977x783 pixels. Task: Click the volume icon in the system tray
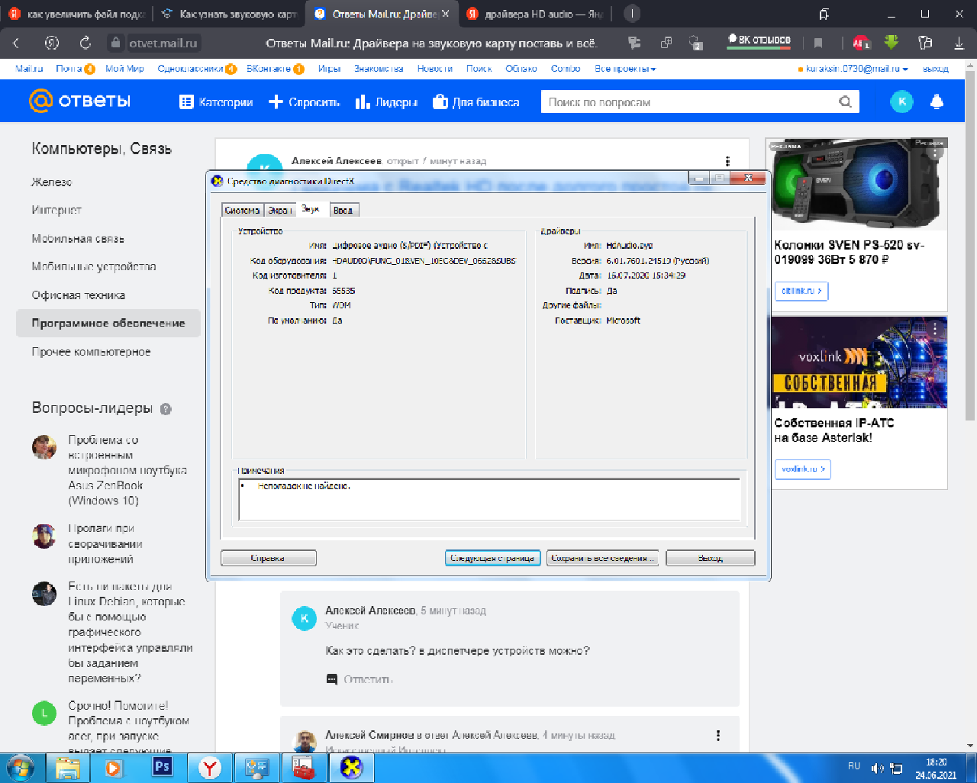(x=876, y=768)
